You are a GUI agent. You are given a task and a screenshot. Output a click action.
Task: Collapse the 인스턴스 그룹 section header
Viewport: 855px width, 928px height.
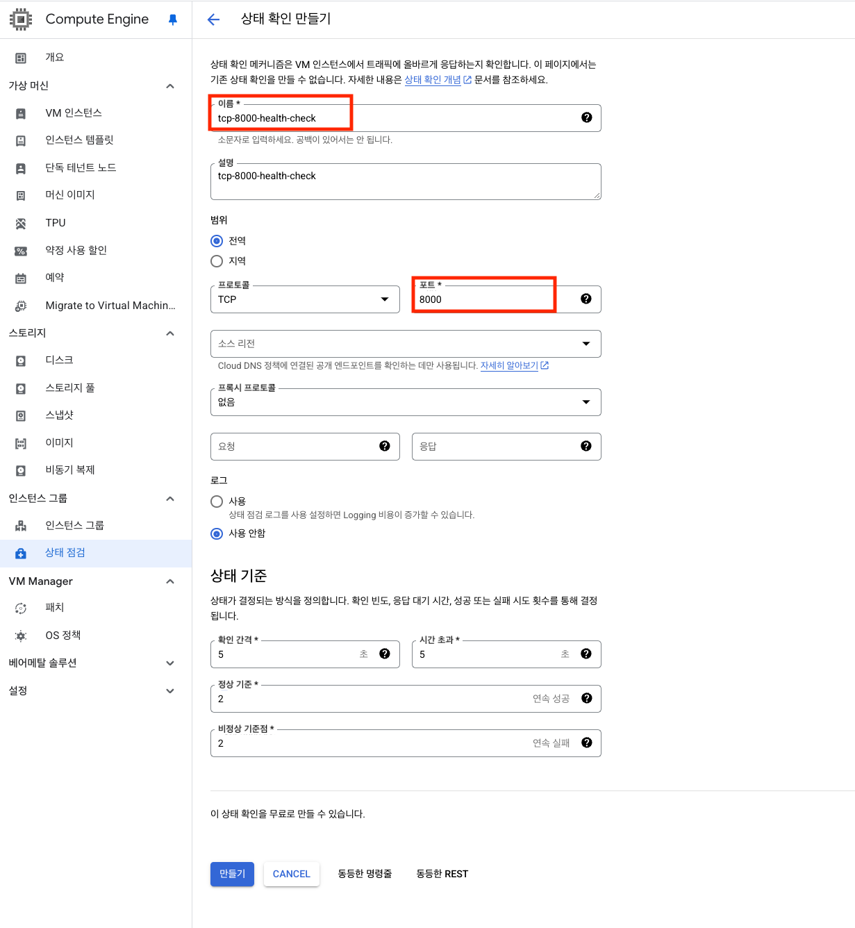coord(170,499)
